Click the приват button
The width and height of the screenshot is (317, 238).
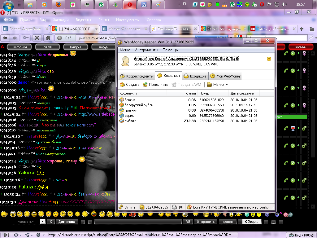pyautogui.click(x=228, y=222)
